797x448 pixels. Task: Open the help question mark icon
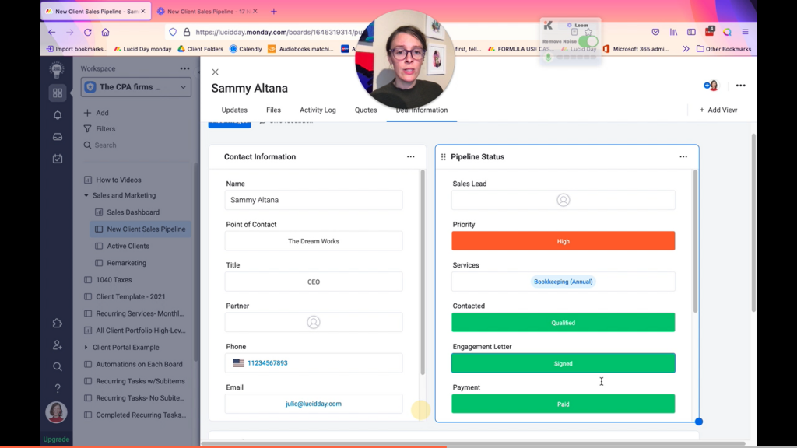point(58,389)
